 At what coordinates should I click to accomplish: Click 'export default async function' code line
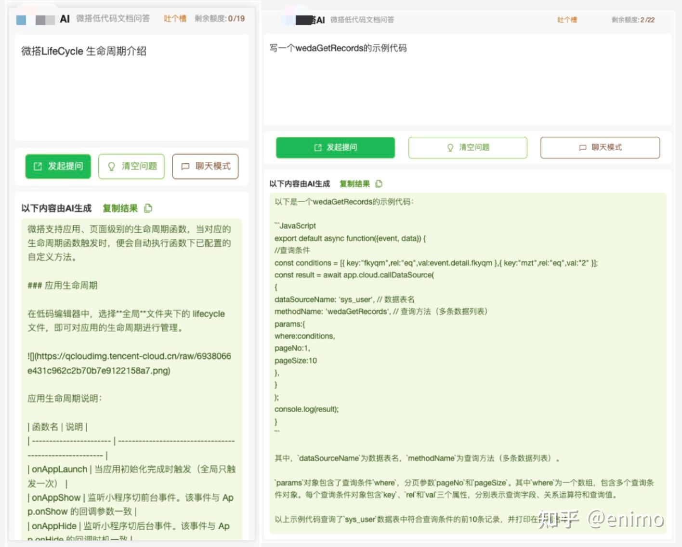pyautogui.click(x=350, y=238)
